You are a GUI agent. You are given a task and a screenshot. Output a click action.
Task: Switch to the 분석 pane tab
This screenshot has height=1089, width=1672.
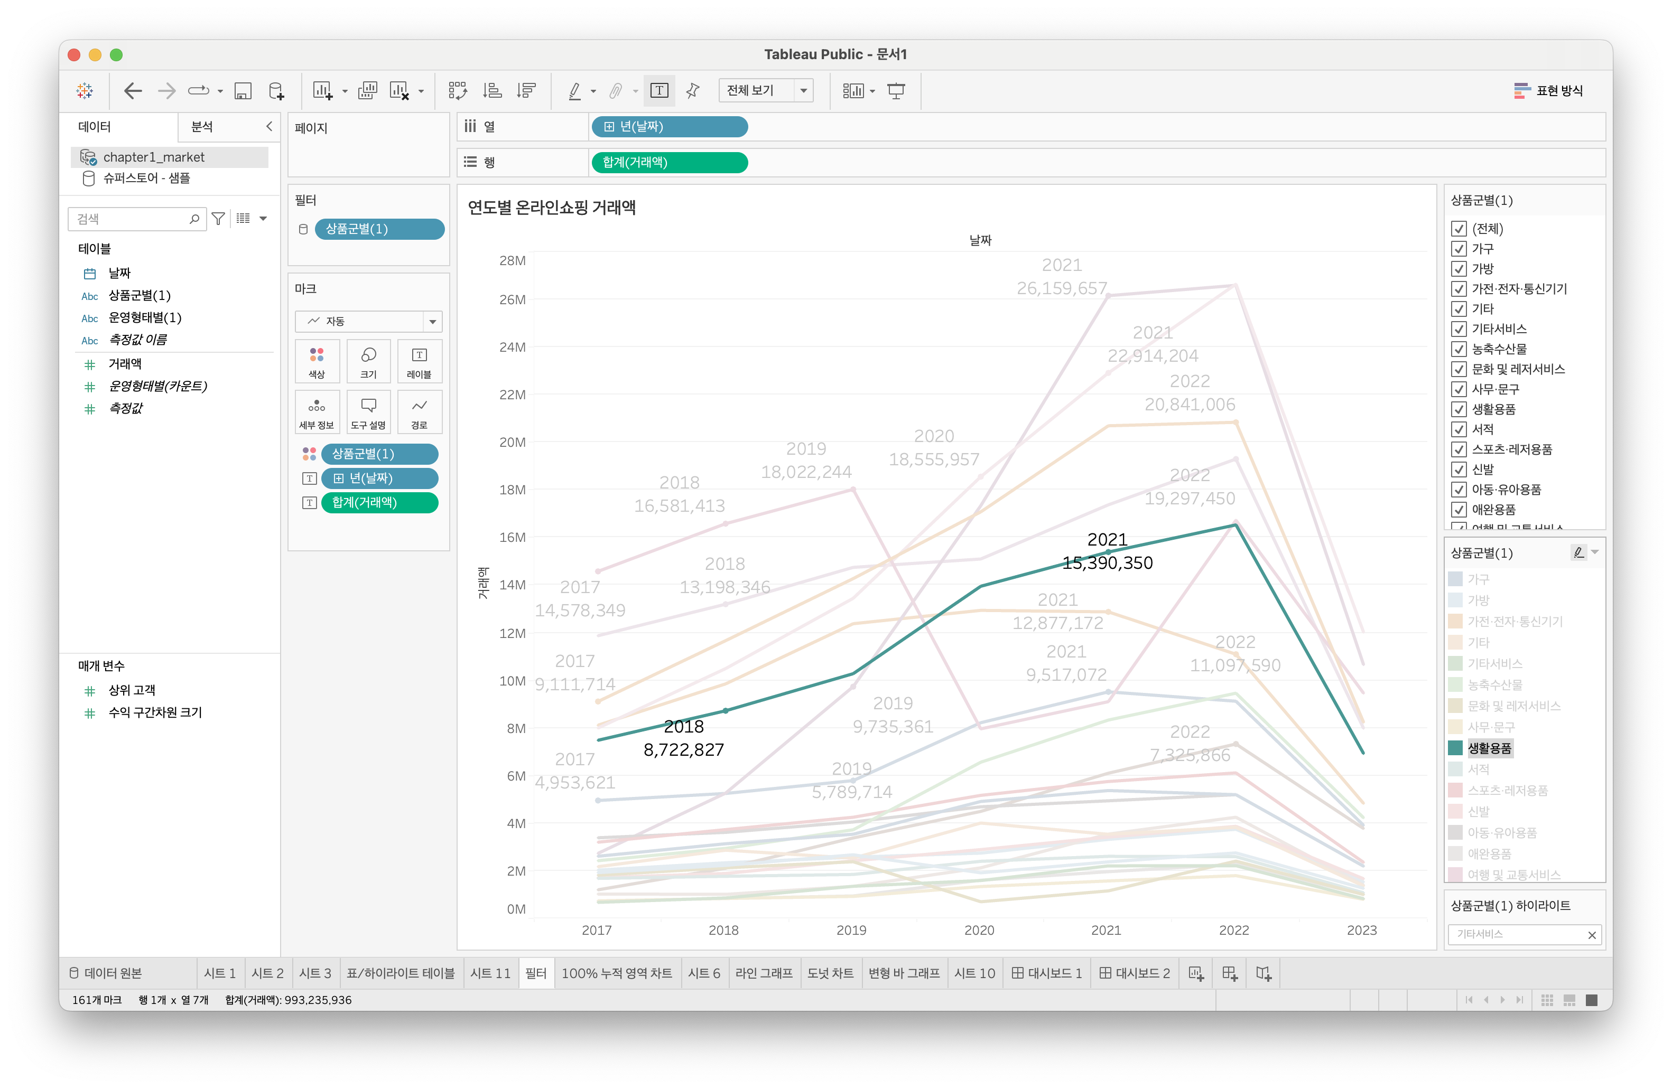click(x=202, y=126)
